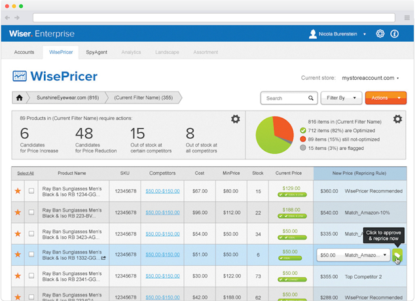Image resolution: width=419 pixels, height=301 pixels.
Task: Go to home breadcrumb icon
Action: pos(19,97)
